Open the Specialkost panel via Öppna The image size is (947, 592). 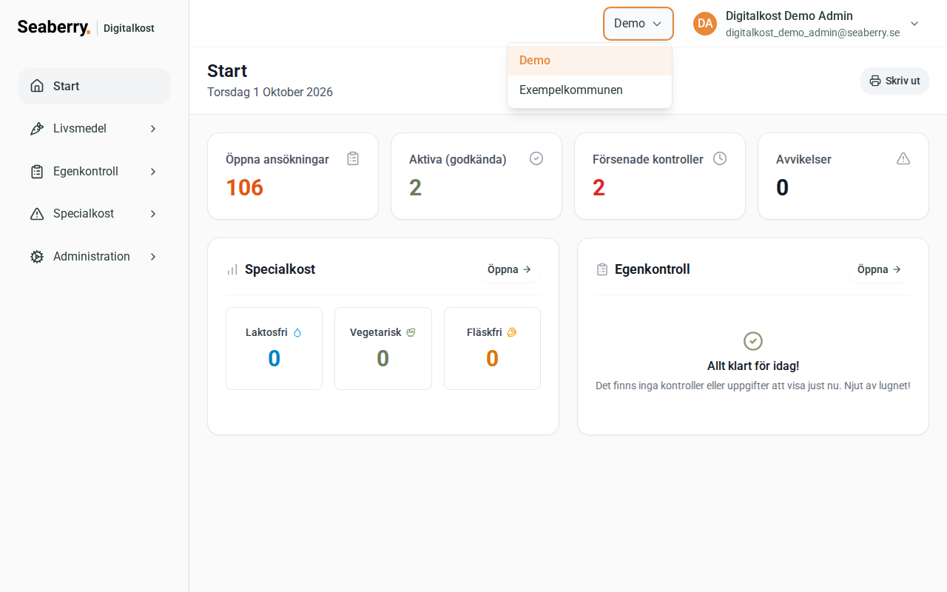coord(510,269)
